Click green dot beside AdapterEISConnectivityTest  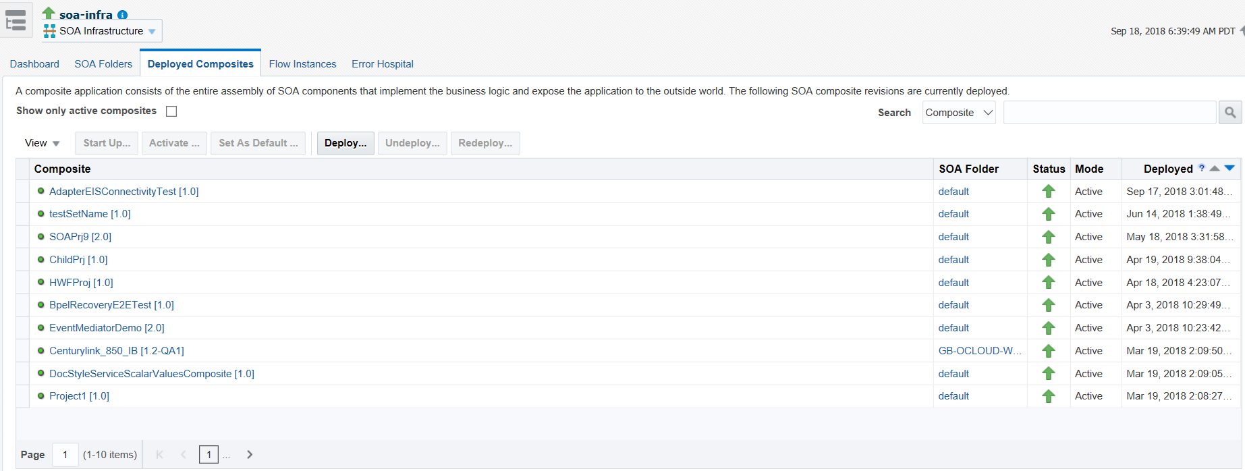(41, 191)
